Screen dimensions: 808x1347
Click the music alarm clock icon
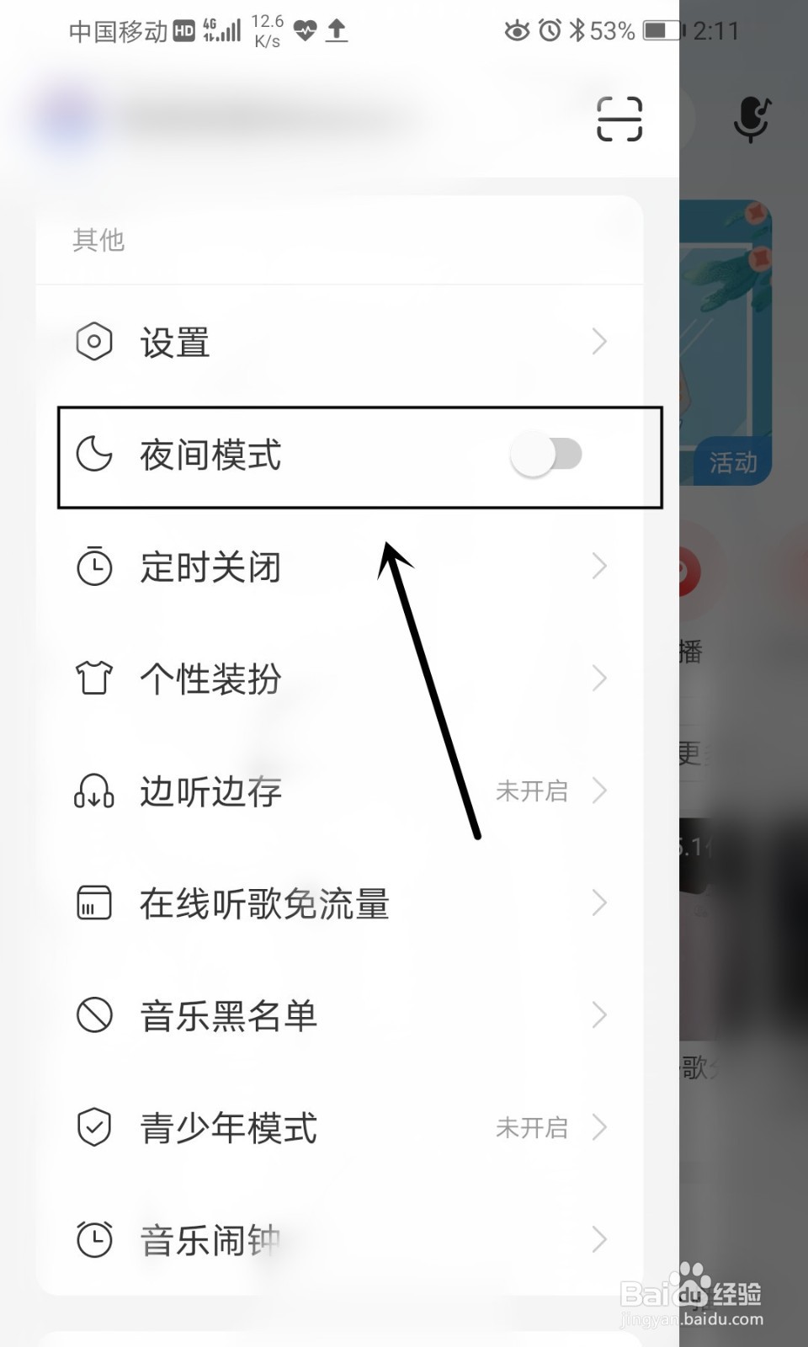click(x=94, y=1239)
